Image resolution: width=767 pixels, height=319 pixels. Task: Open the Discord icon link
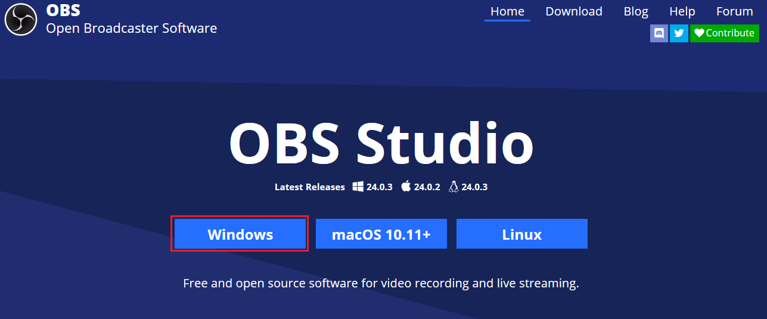tap(659, 33)
